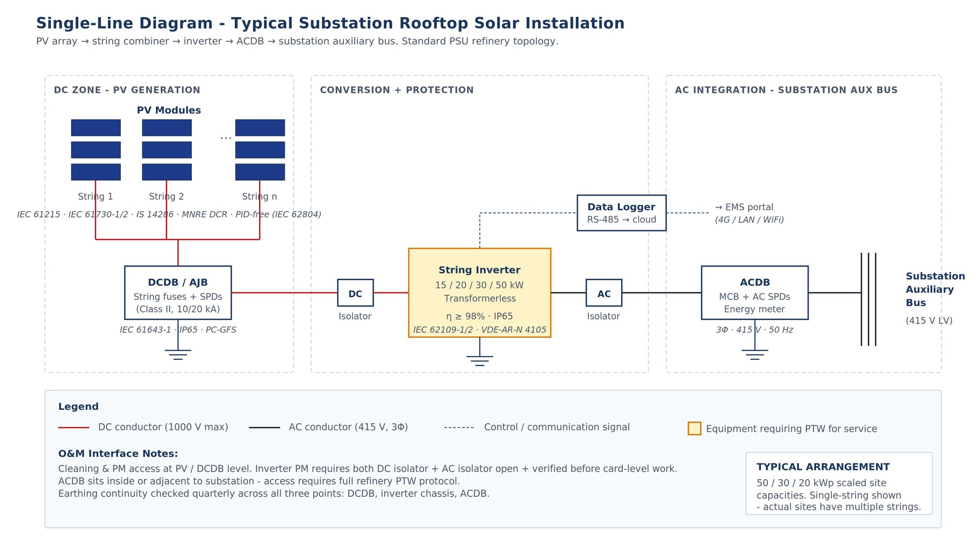978x550 pixels.
Task: Click the yellow PTW legend swatch
Action: pos(694,428)
